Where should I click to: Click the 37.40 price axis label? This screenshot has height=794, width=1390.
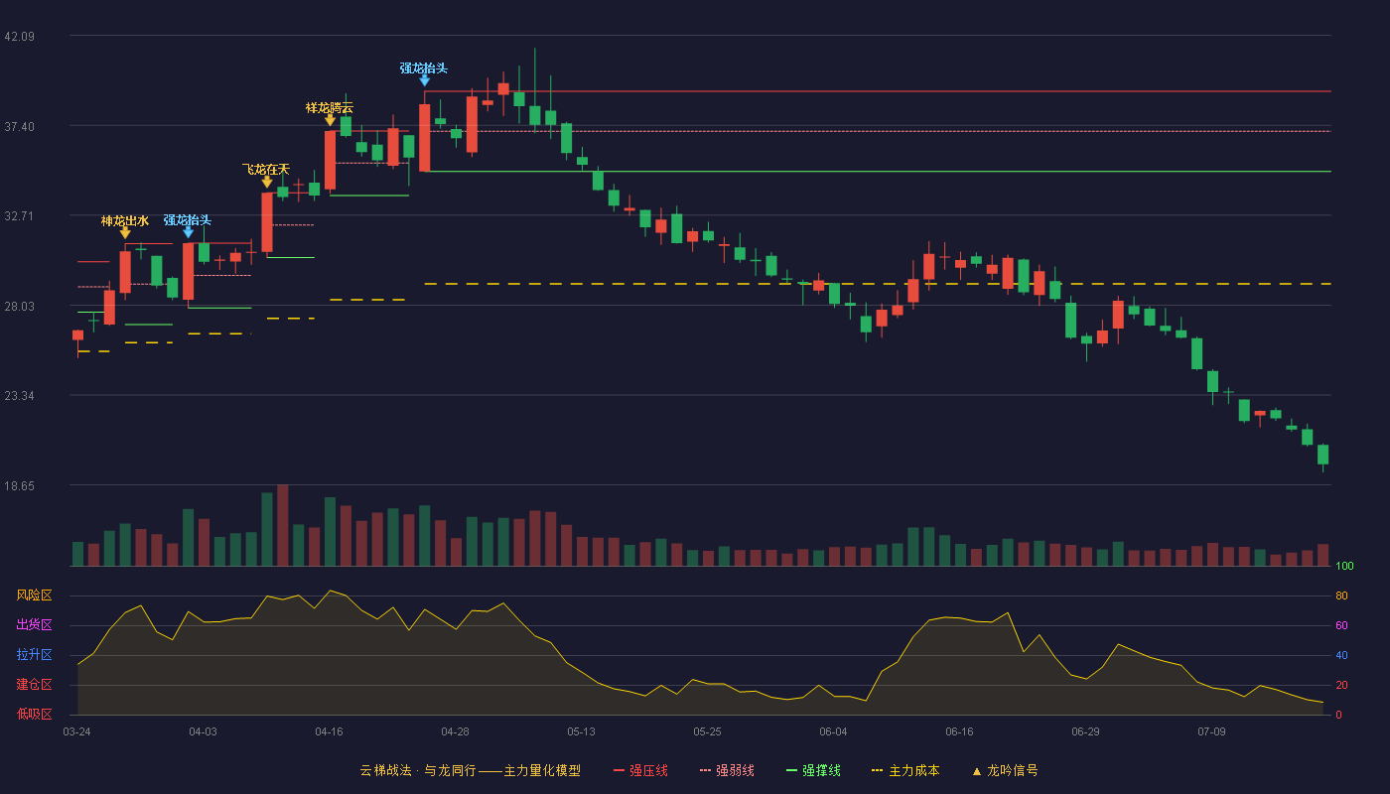pyautogui.click(x=20, y=127)
